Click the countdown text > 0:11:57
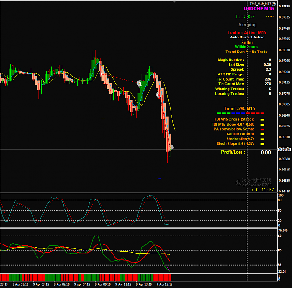The height and width of the screenshot is (288, 292). [x=263, y=190]
